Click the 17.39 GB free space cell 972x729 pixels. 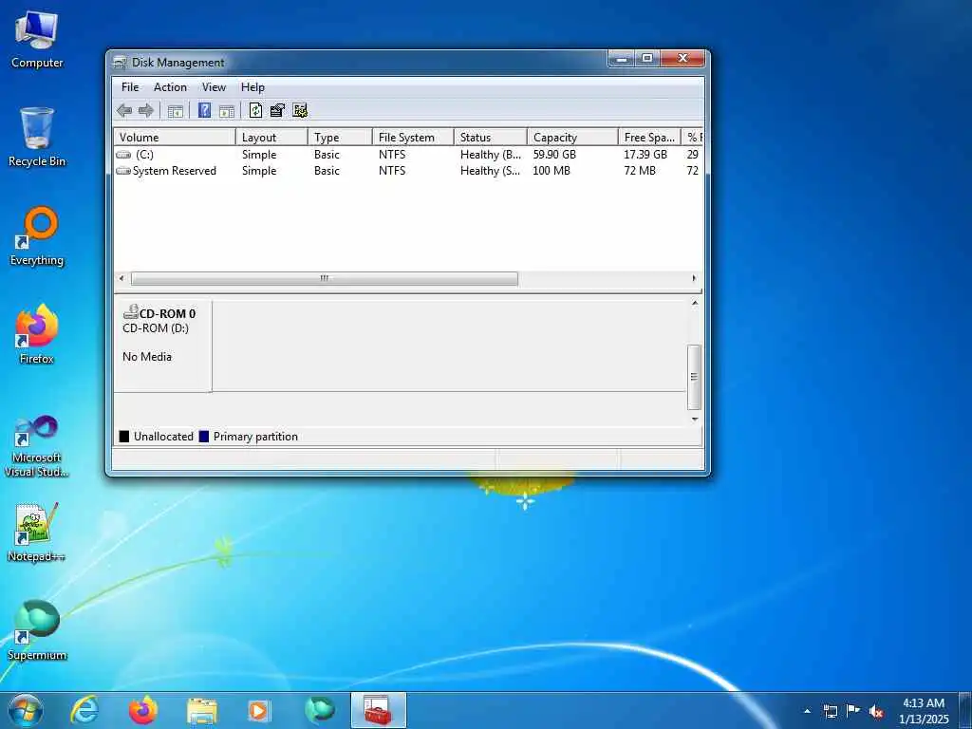(645, 155)
